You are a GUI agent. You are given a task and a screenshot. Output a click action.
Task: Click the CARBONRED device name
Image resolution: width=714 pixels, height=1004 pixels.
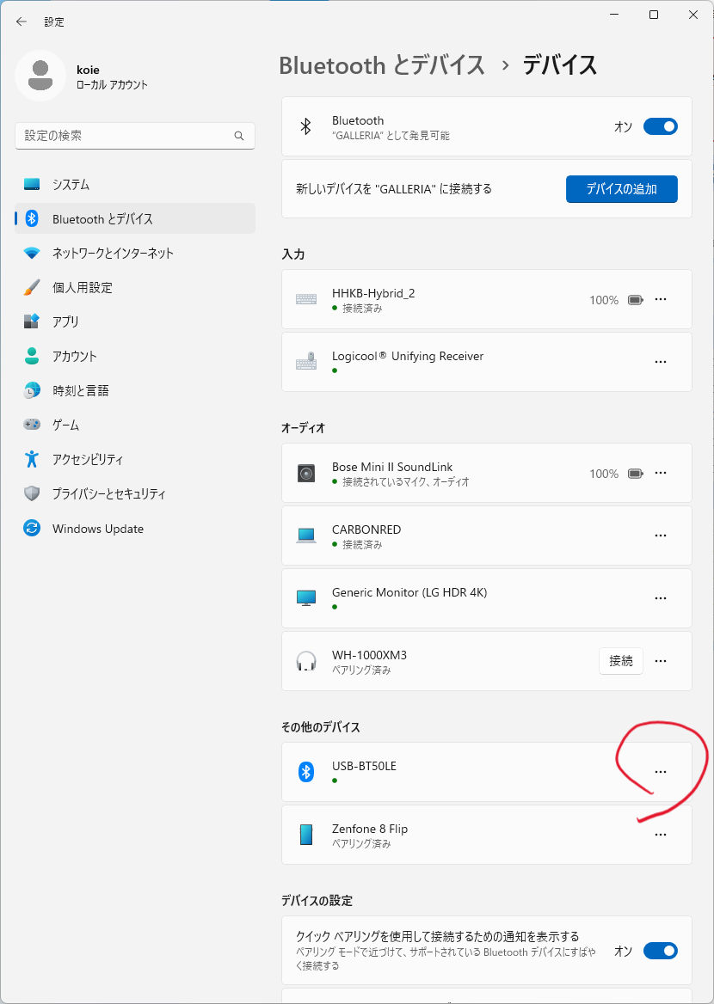coord(366,530)
